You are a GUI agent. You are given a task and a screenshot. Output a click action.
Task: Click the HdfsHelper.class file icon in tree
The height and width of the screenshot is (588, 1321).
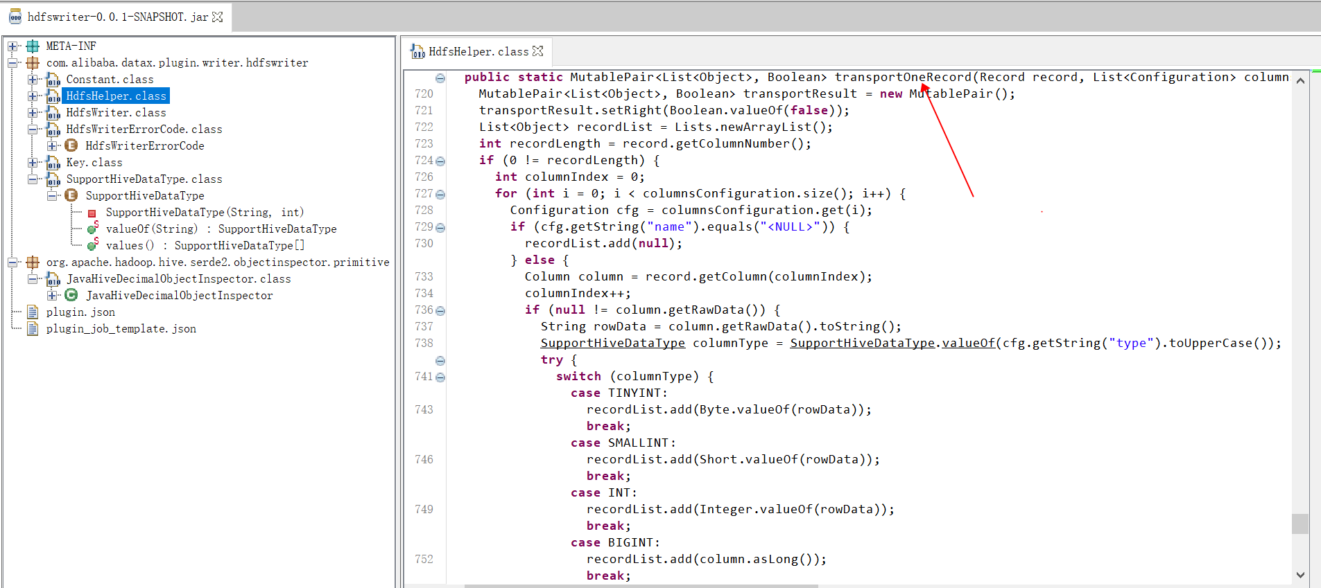click(x=53, y=96)
